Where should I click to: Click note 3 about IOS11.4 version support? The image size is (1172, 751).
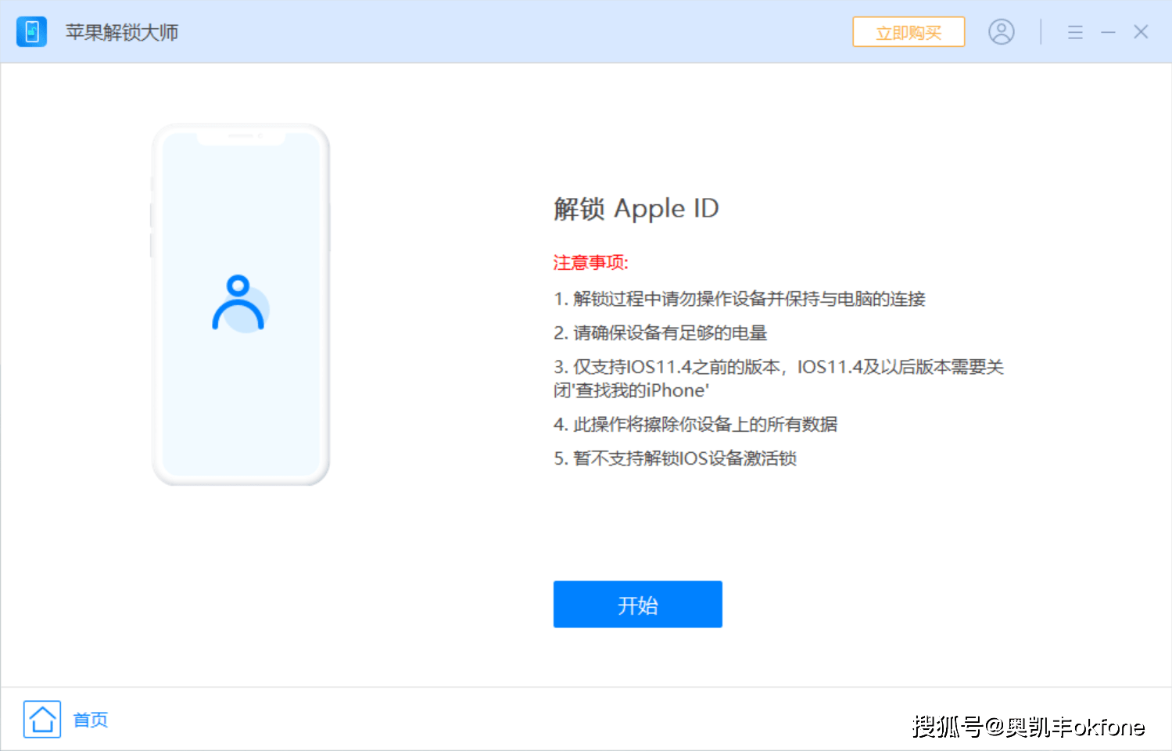click(x=778, y=378)
